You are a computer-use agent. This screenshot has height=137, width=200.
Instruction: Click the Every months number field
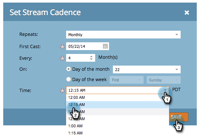tap(77, 58)
